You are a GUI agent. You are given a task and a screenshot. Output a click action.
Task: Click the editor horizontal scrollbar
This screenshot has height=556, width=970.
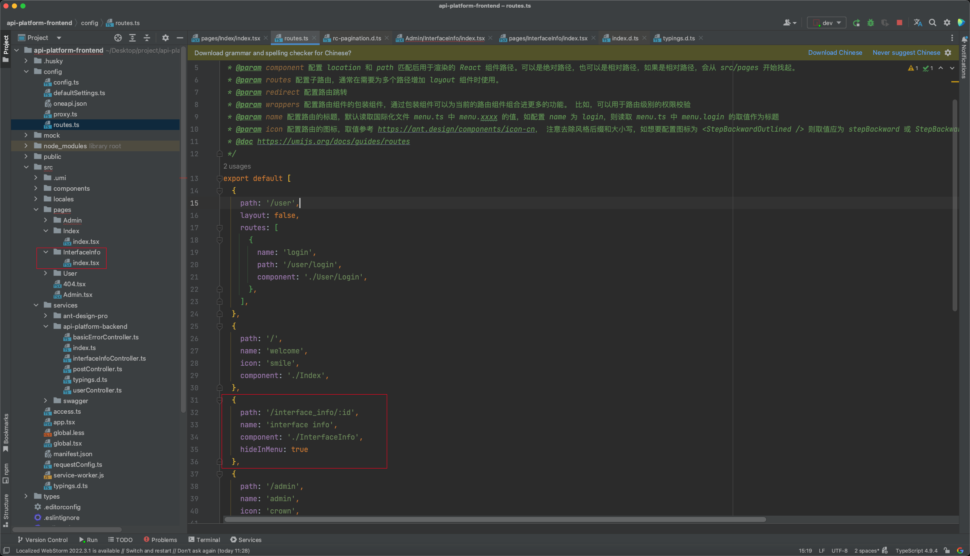point(495,519)
